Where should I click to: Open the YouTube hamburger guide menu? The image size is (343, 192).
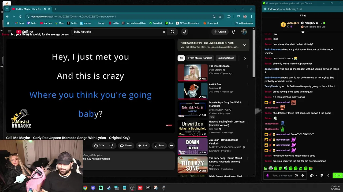point(10,32)
